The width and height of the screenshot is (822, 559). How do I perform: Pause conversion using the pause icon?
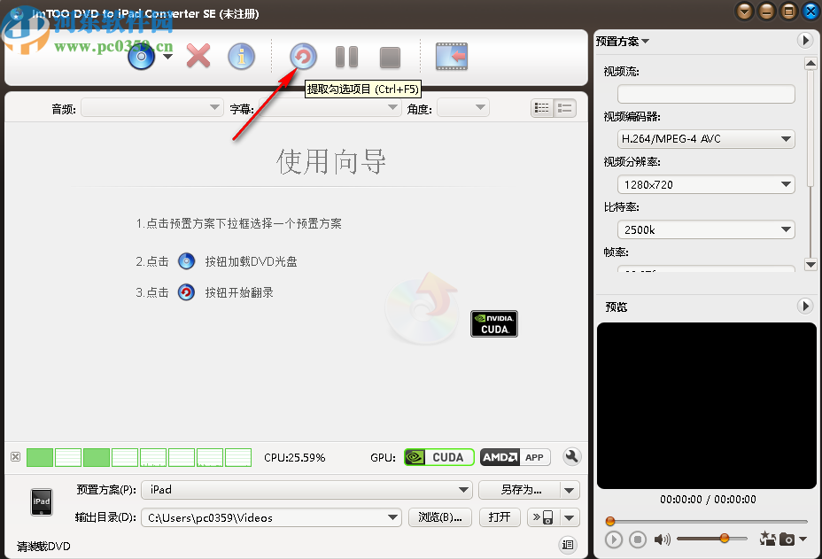click(345, 56)
